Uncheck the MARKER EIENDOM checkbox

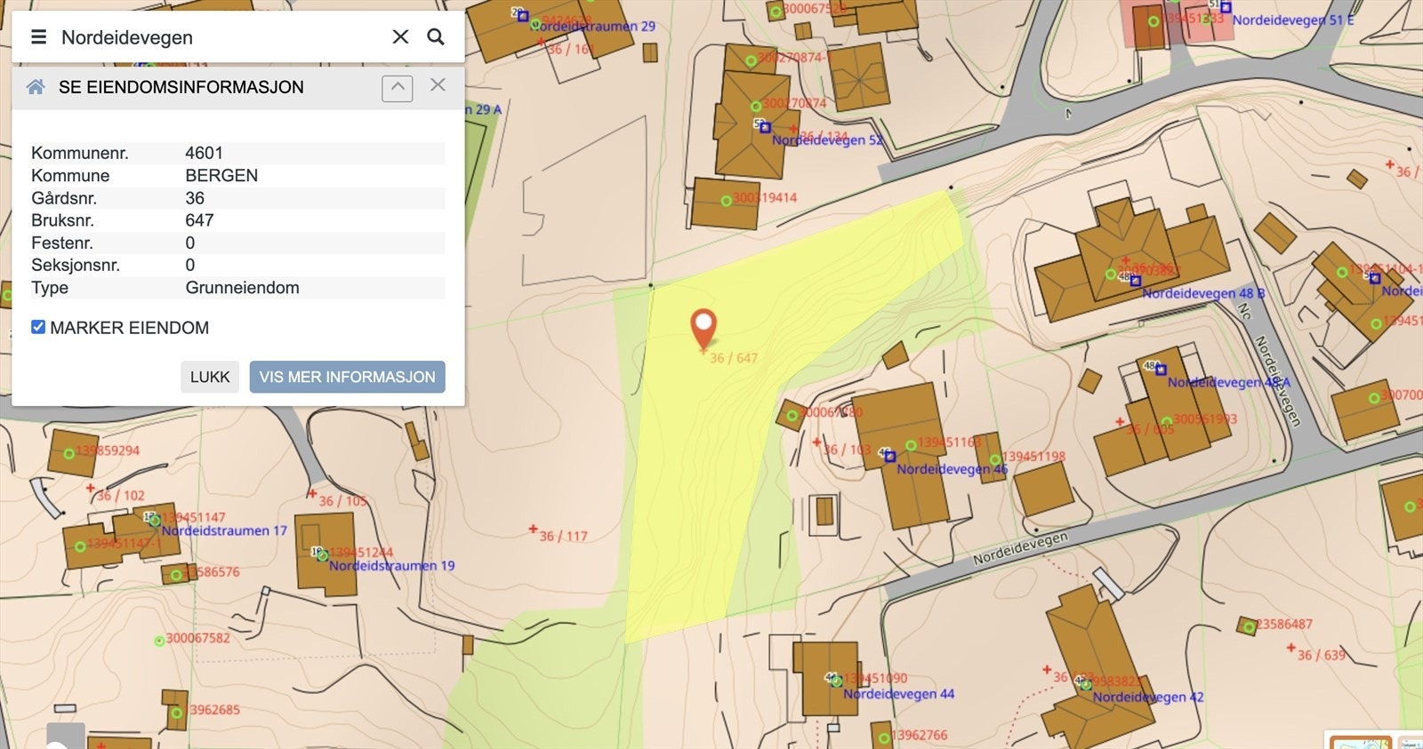(38, 327)
